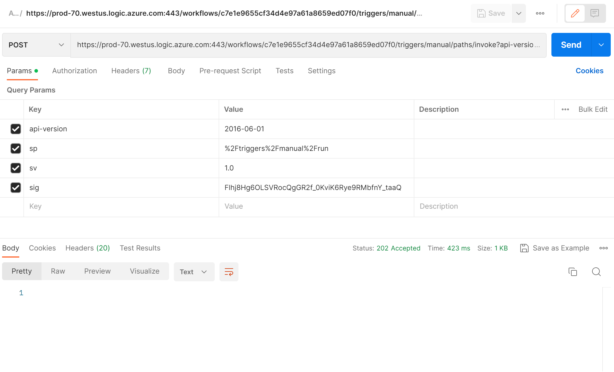Image resolution: width=614 pixels, height=372 pixels.
Task: Copy response body with copy icon
Action: pos(572,272)
